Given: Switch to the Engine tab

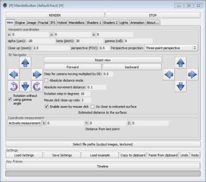Looking at the screenshot, I should click(x=20, y=23).
